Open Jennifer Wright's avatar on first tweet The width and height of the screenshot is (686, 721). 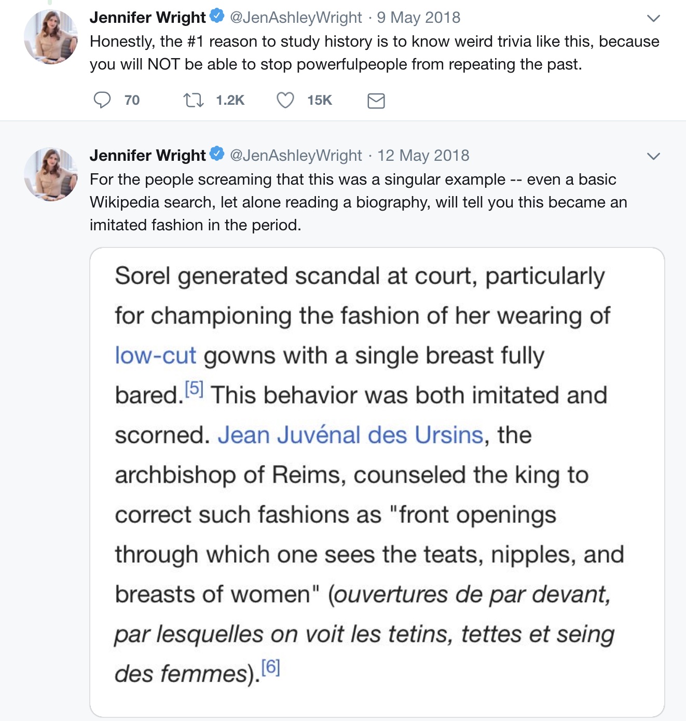(51, 37)
